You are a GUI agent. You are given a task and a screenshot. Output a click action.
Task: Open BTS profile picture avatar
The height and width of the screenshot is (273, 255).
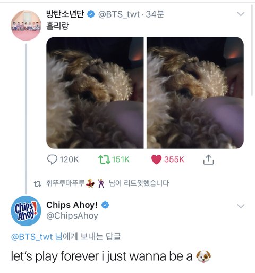click(26, 25)
